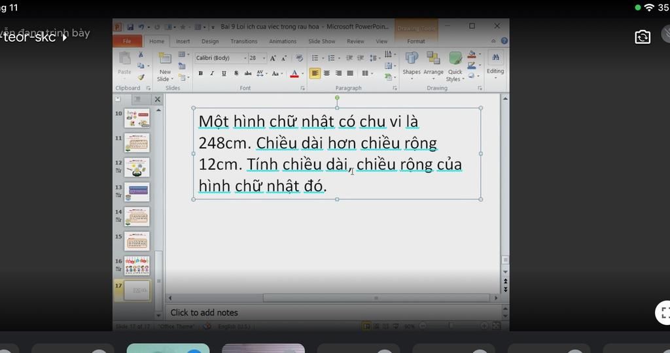Viewport: 670px width, 353px height.
Task: Switch to the Slide Show tab
Action: (322, 41)
